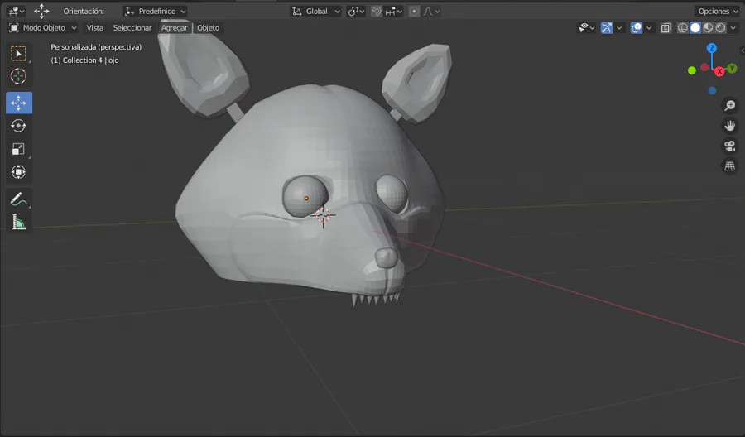Click the 'Personalizada (perspectiva)' view label
The image size is (745, 437).
click(x=96, y=47)
